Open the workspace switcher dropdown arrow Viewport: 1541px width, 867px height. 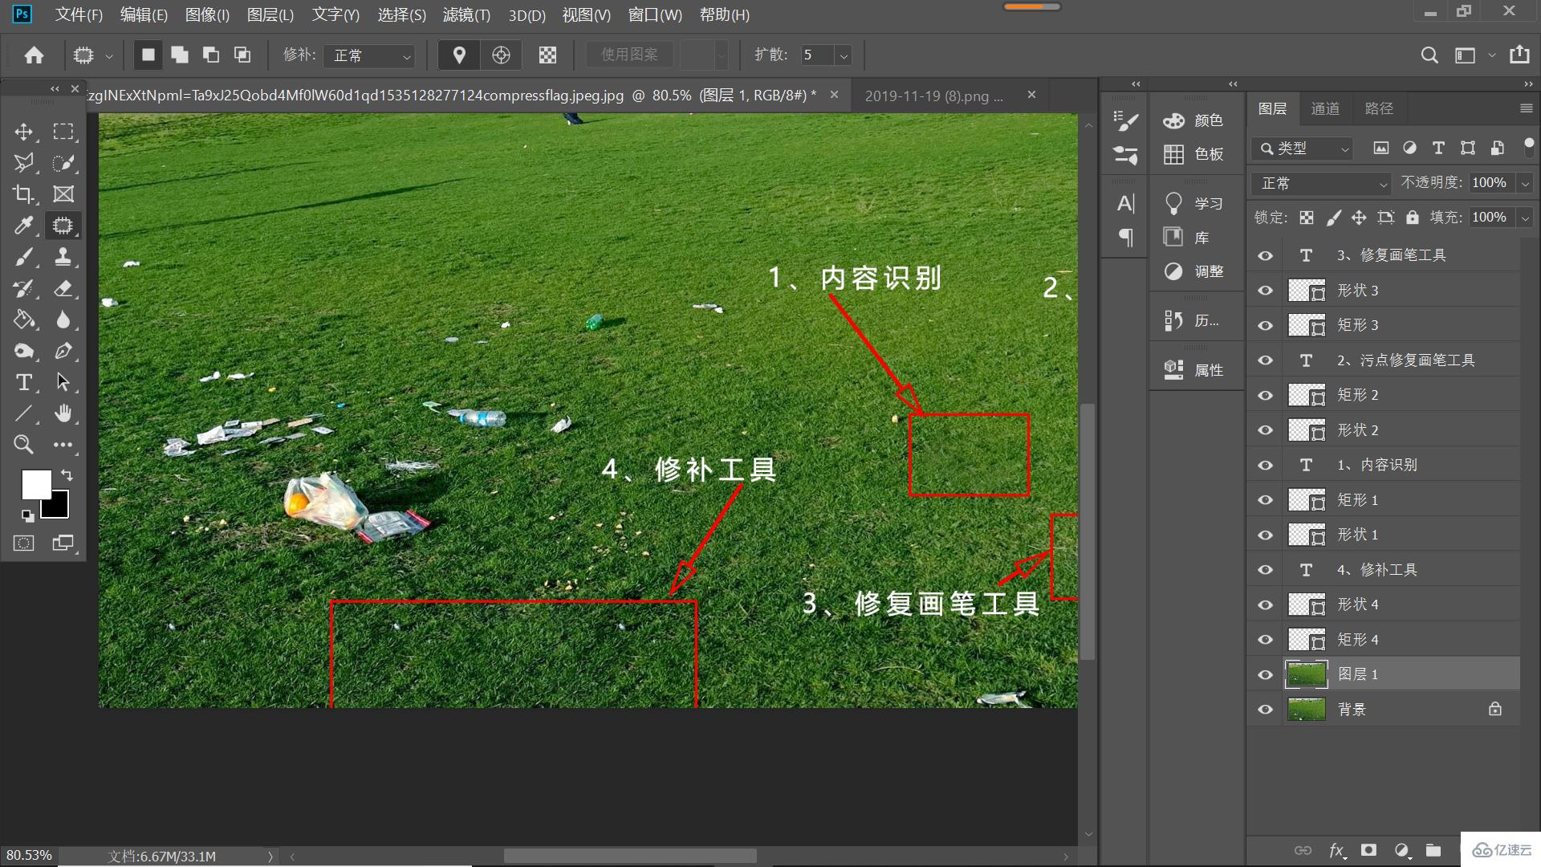click(x=1491, y=55)
